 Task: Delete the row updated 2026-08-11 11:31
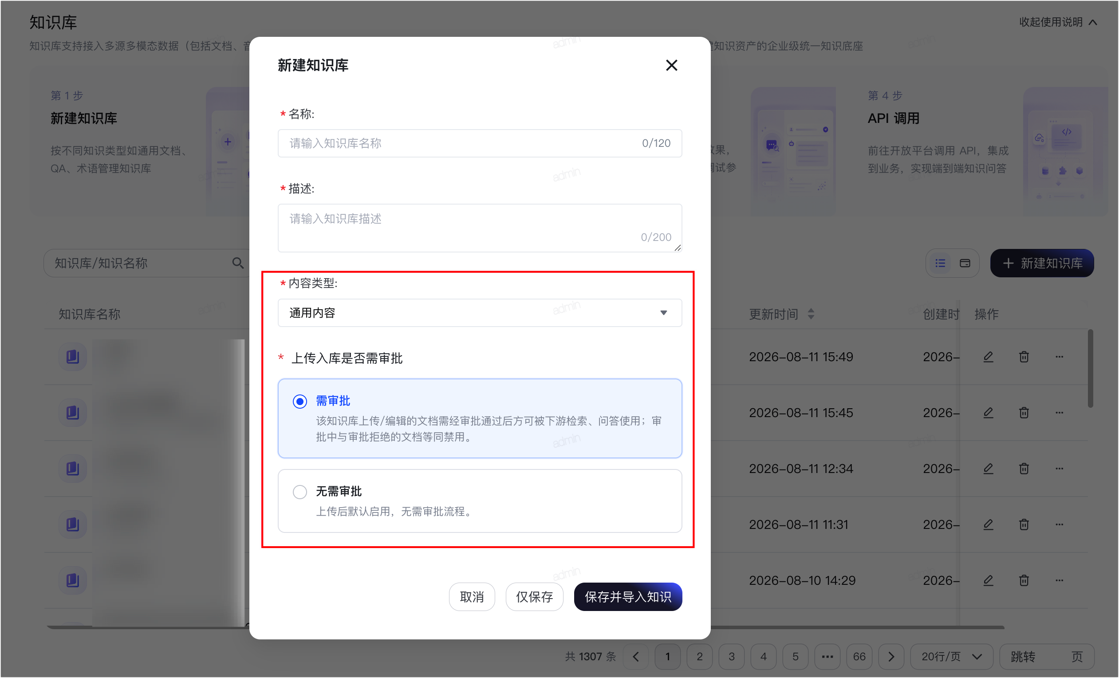tap(1024, 524)
